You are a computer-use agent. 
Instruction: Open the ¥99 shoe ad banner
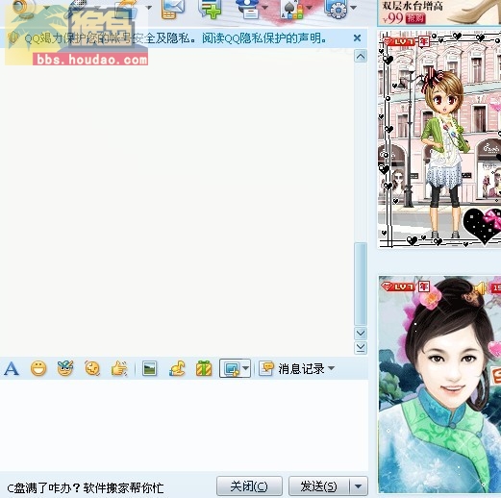[439, 12]
